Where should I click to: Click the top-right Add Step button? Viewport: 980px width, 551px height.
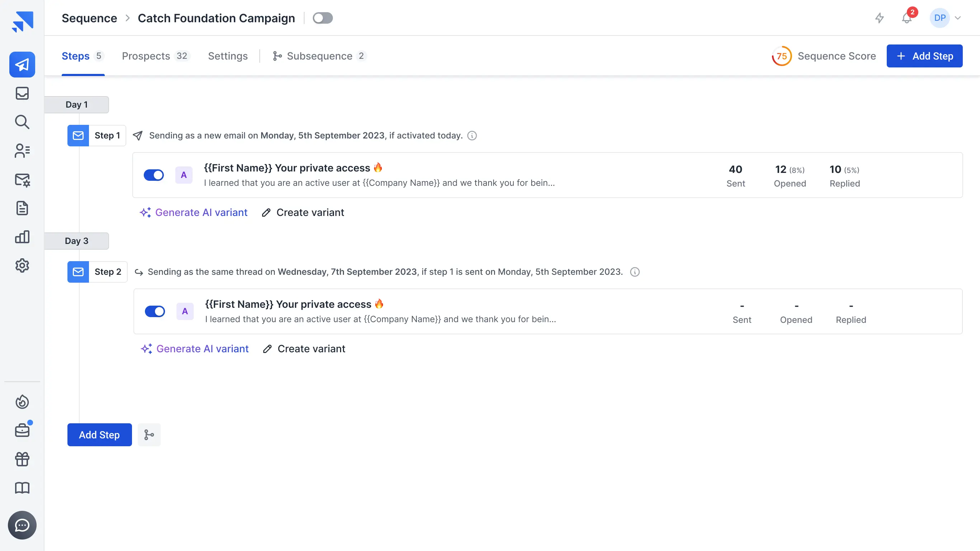click(924, 56)
